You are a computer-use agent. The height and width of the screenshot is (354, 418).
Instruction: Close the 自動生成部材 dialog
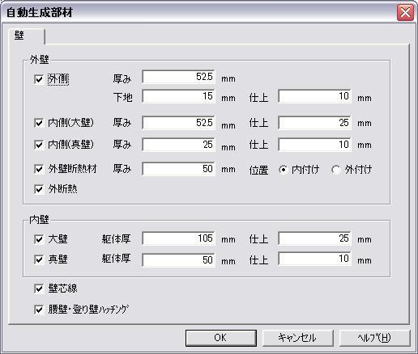point(405,12)
